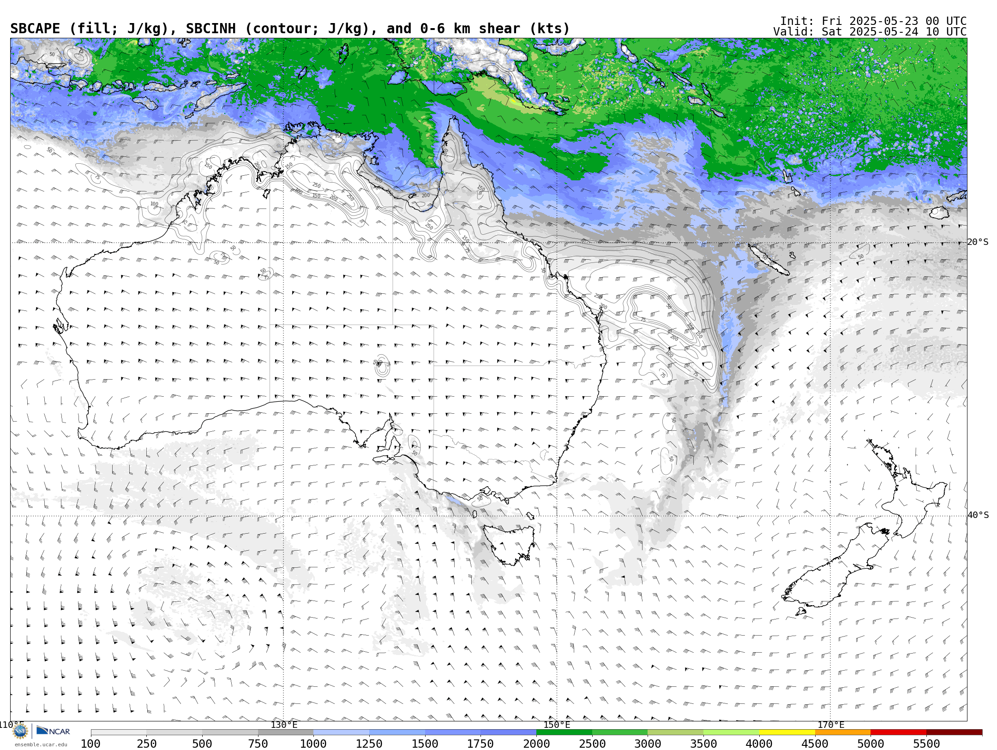Click the 130°E longitude label
The height and width of the screenshot is (750, 997).
pos(284,725)
